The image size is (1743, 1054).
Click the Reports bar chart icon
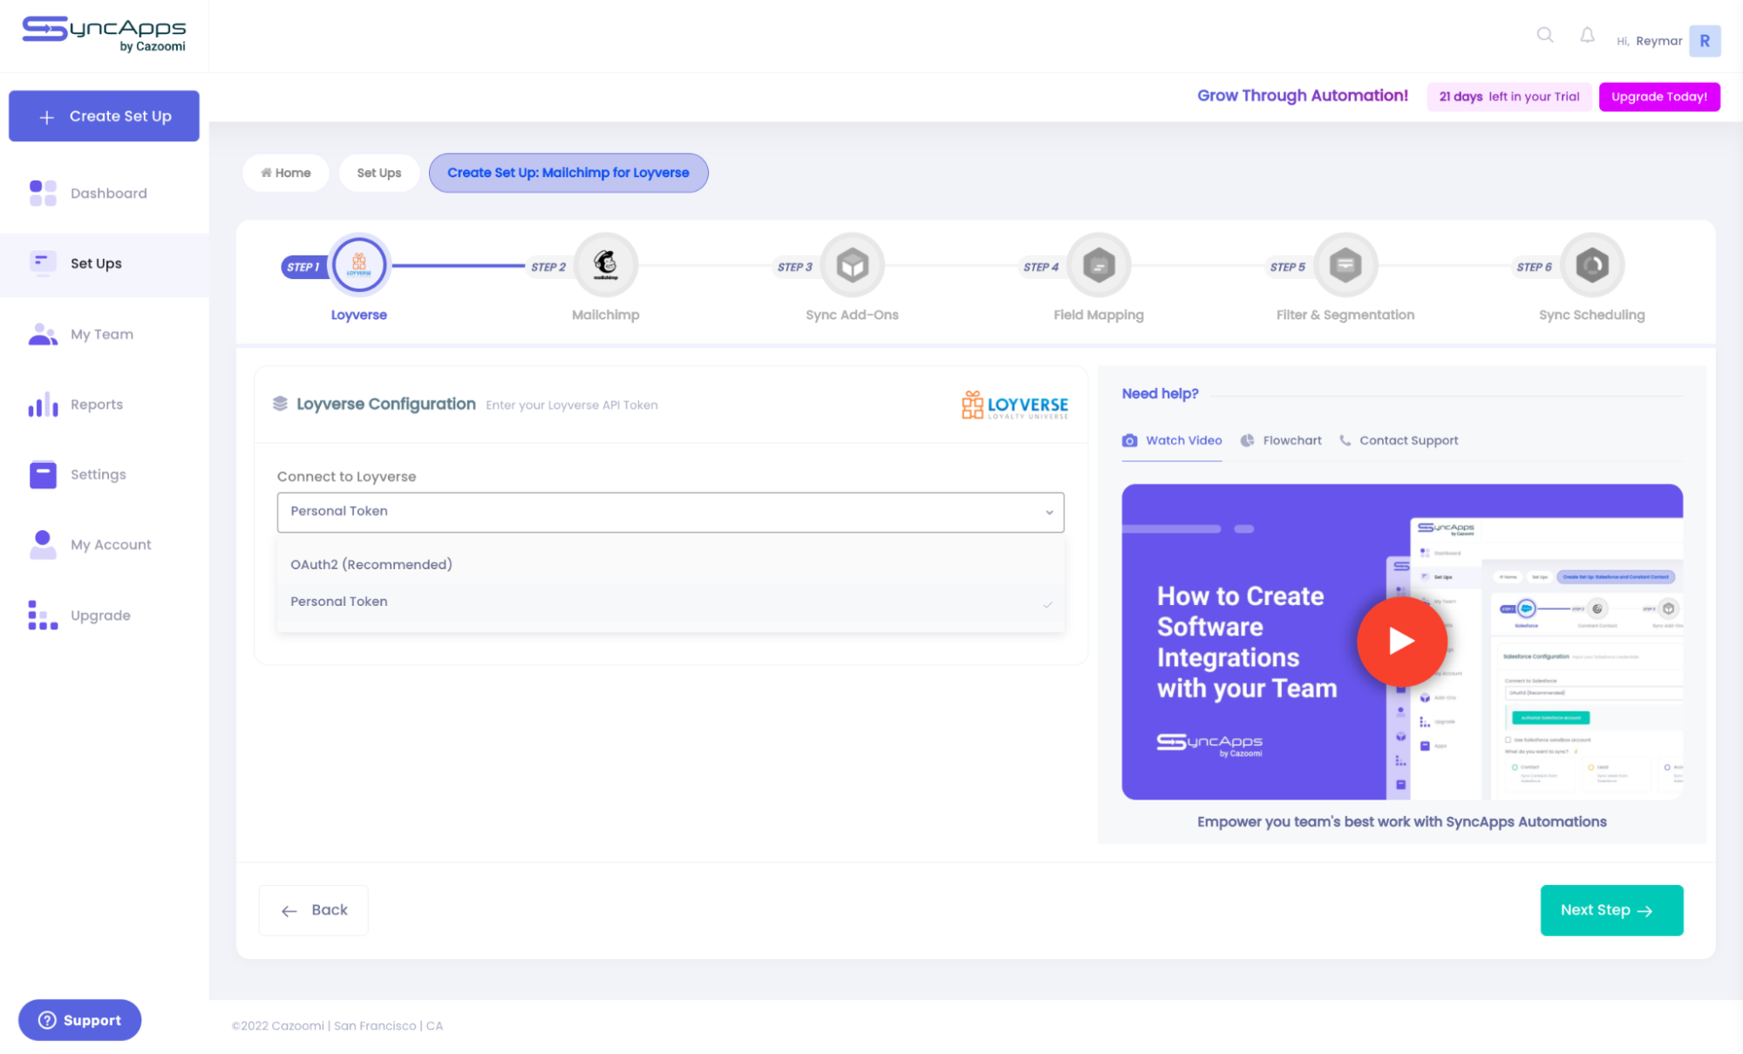(x=43, y=404)
